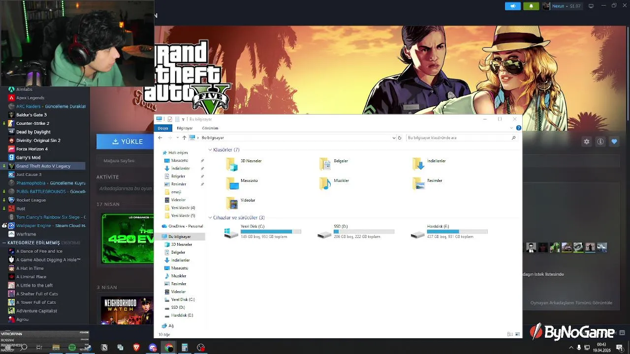Click the Harddisk (F:) capacity bar
Image resolution: width=630 pixels, height=354 pixels.
coord(457,232)
